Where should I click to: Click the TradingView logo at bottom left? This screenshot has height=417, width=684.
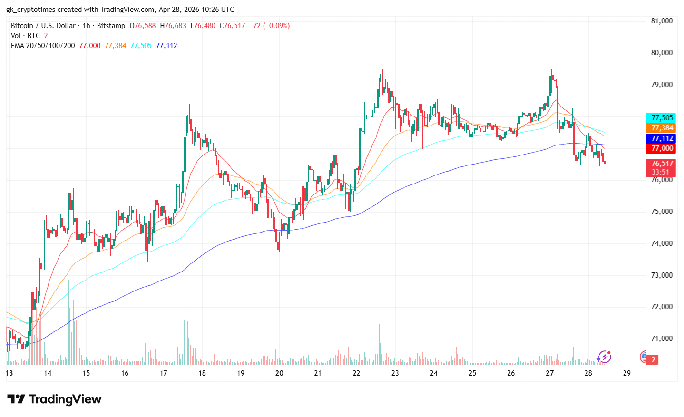[54, 399]
